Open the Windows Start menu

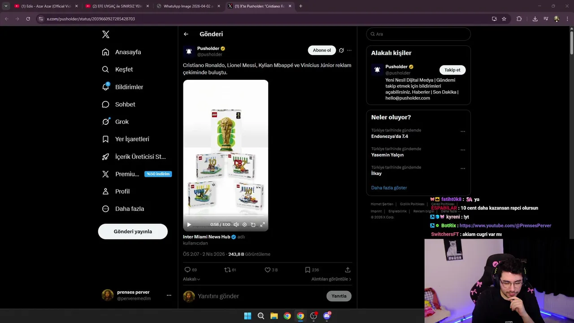(x=248, y=316)
